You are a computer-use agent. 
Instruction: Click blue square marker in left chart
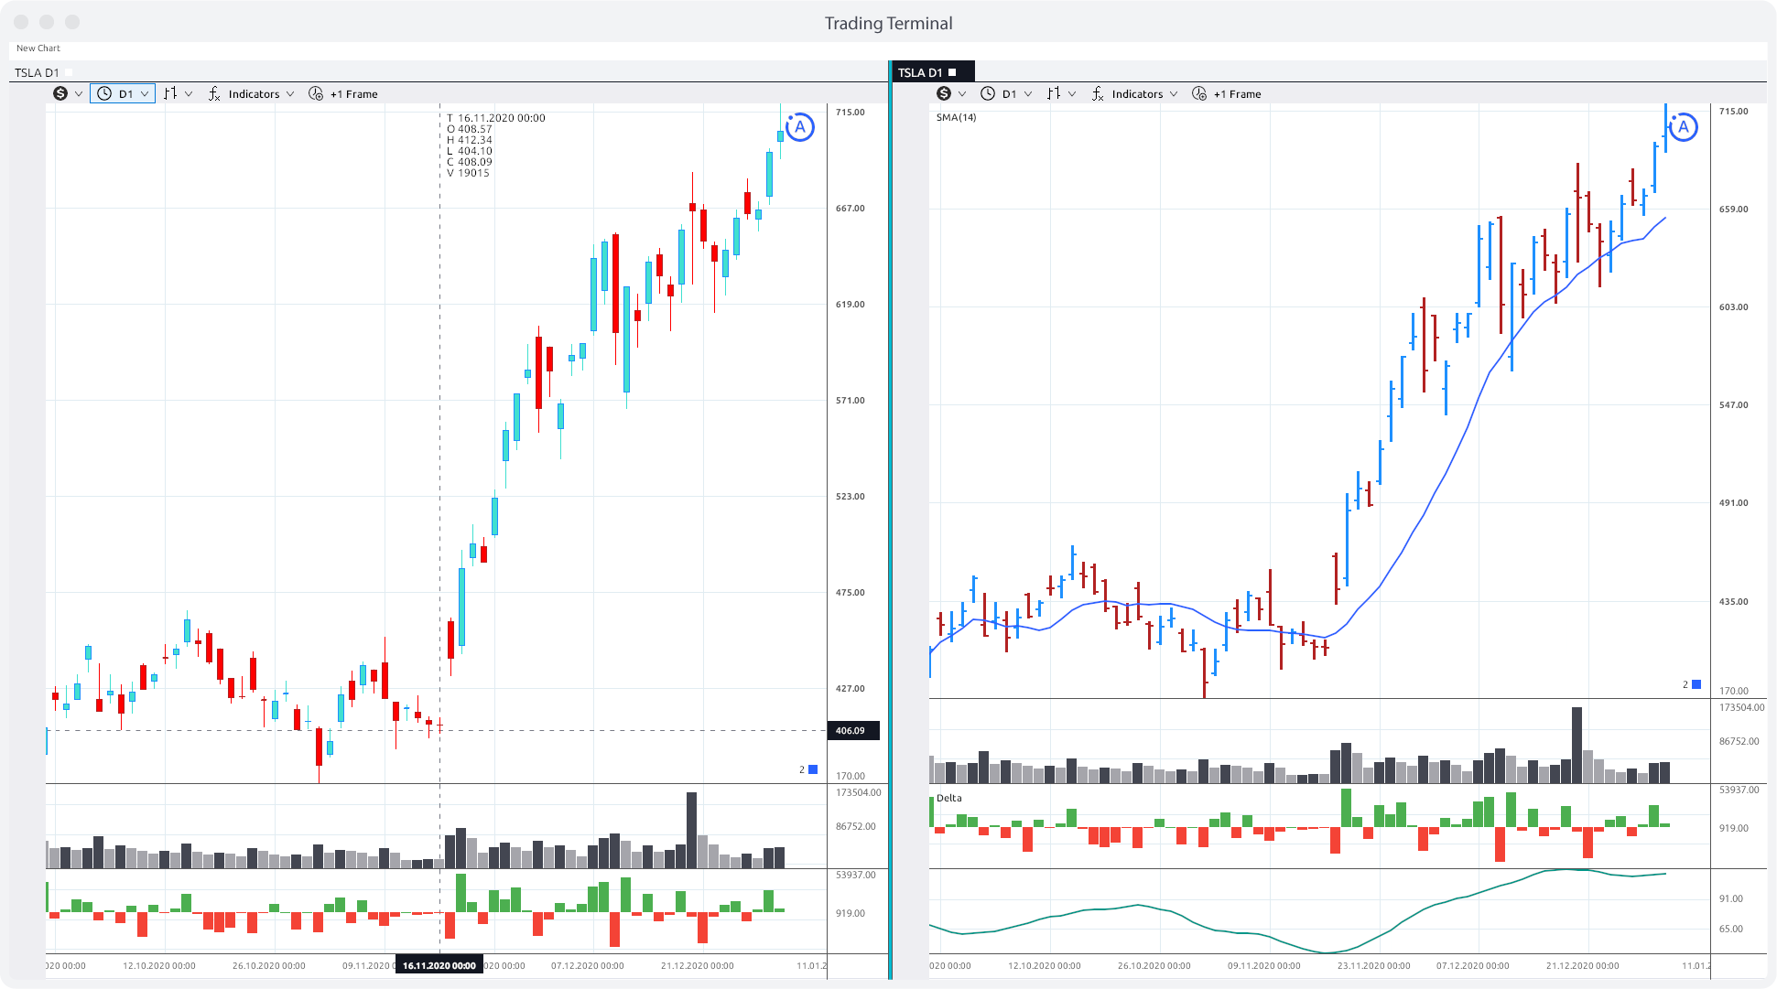click(x=813, y=769)
